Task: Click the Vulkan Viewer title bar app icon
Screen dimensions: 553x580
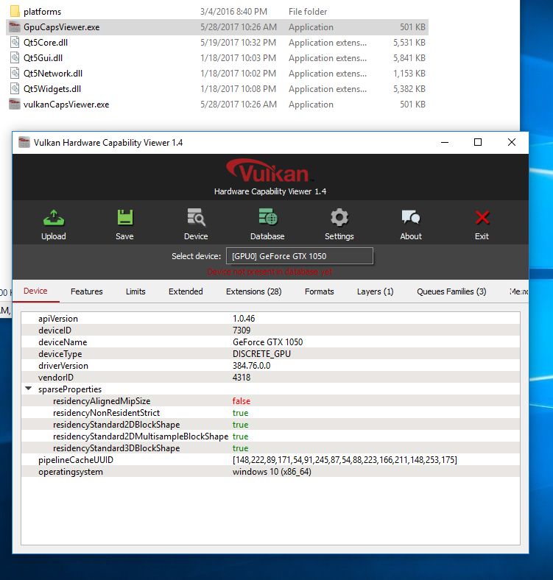Action: 24,142
